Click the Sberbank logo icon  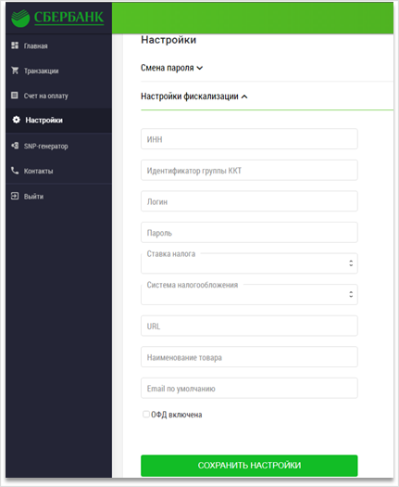(20, 18)
